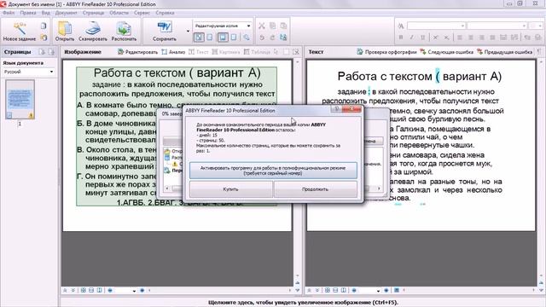
Task: Select page 1 thumbnail in Страницы panel
Action: tap(20, 100)
